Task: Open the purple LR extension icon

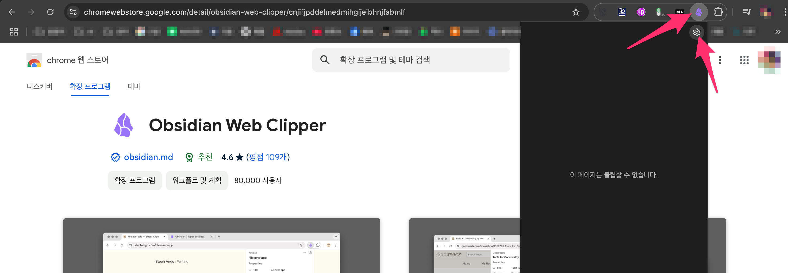Action: (x=641, y=12)
